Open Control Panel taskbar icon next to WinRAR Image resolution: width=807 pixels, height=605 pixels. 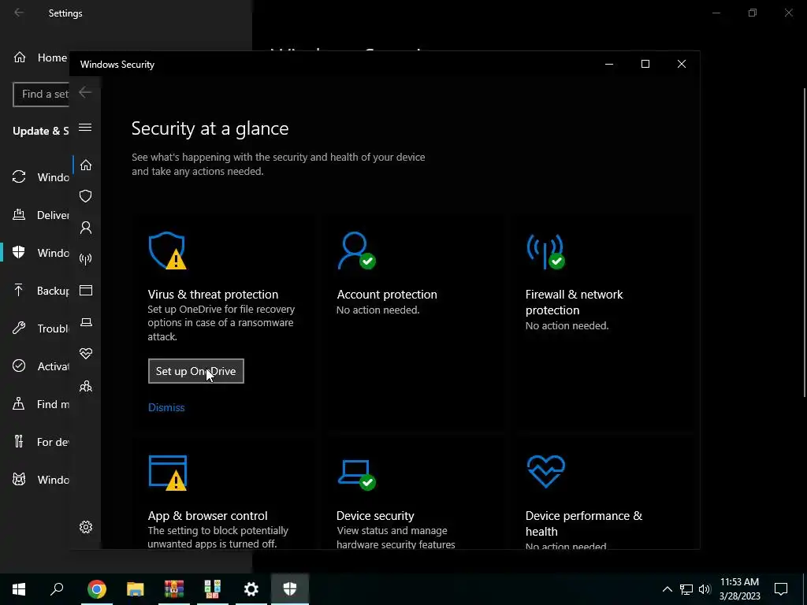213,588
